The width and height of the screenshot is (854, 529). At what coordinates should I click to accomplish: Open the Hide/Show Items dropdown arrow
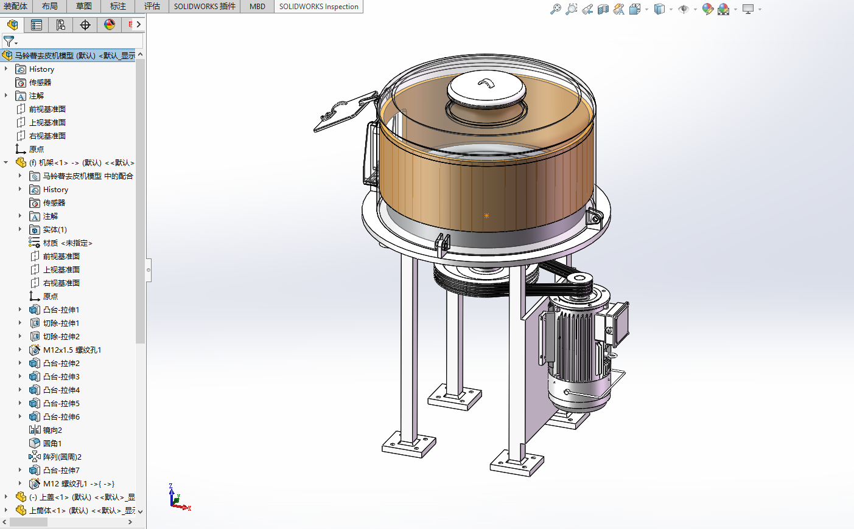(x=695, y=9)
